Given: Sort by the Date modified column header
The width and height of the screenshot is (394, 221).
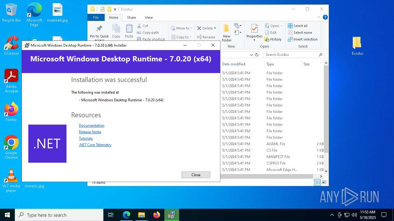Looking at the screenshot, I should tap(234, 64).
